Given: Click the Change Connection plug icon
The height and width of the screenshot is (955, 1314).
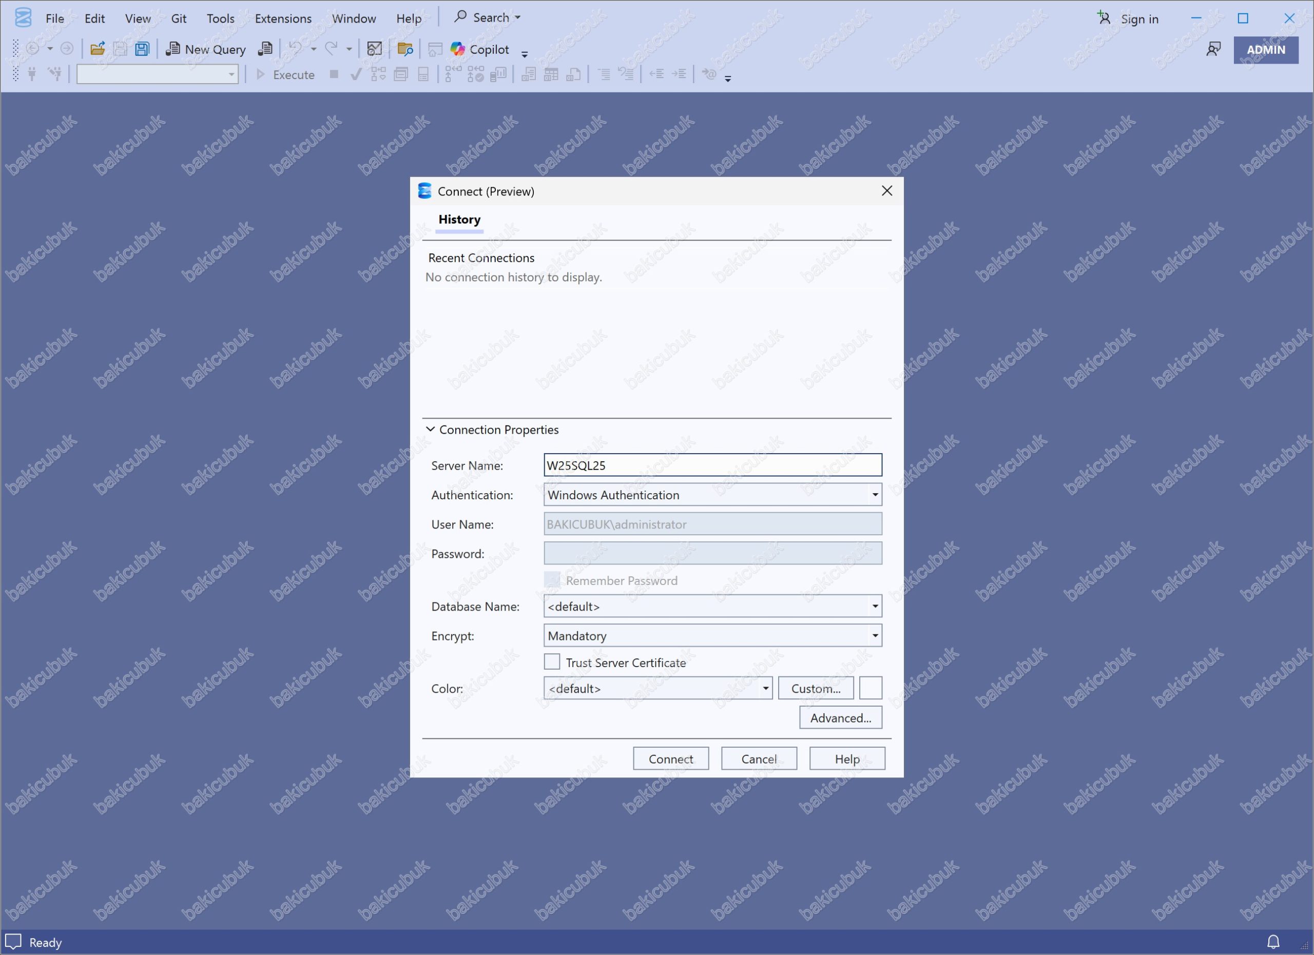Looking at the screenshot, I should point(55,74).
